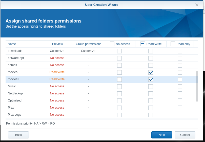Image resolution: width=205 pixels, height=142 pixels.
Task: Click the Group permissions column header
Action: click(89, 44)
